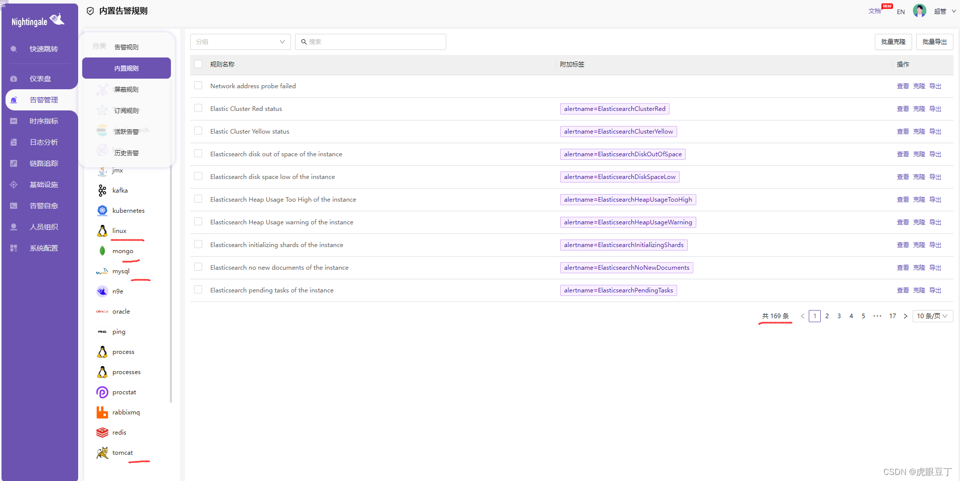Click the top-left menu collapse icon

3,4
